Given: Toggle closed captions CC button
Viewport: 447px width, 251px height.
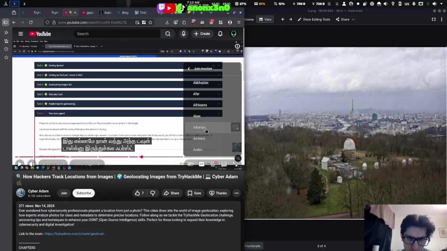Looking at the screenshot, I should tap(201, 164).
